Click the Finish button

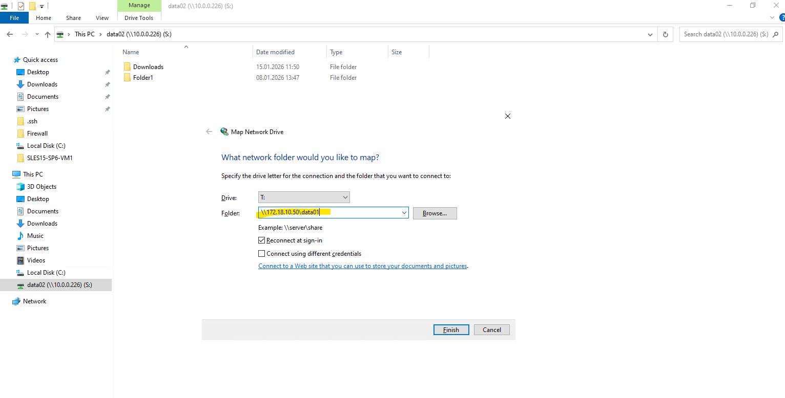(451, 330)
